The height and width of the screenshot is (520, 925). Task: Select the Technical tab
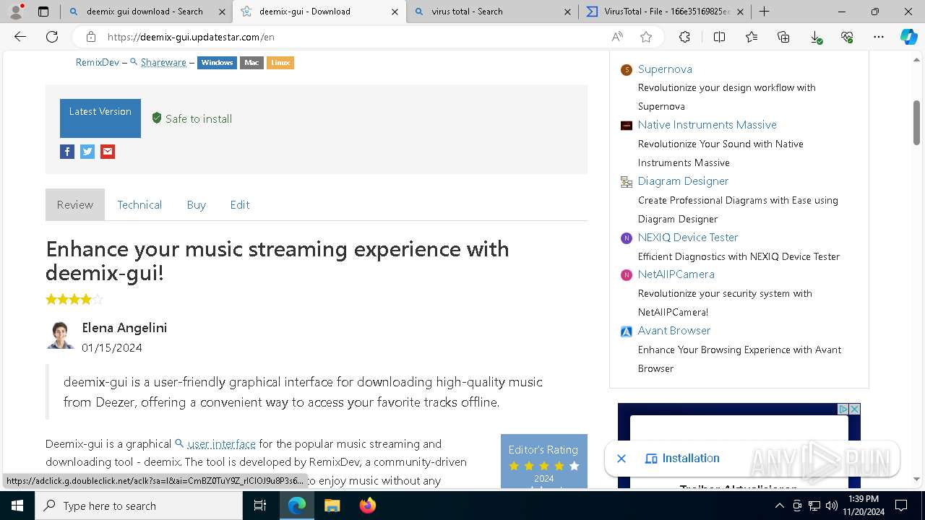point(139,204)
